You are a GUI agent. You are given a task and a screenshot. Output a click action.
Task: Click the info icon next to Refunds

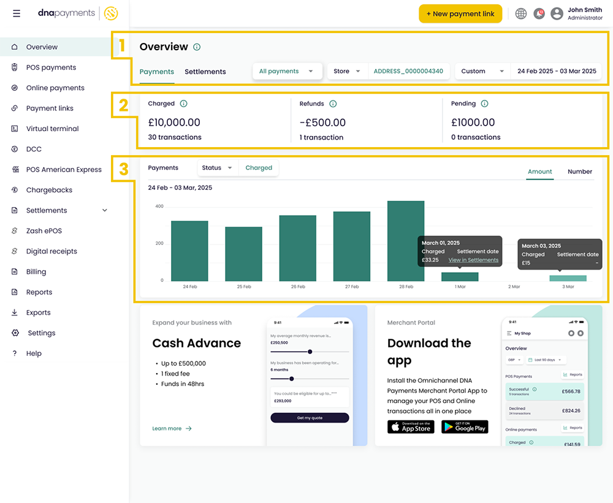pos(333,104)
